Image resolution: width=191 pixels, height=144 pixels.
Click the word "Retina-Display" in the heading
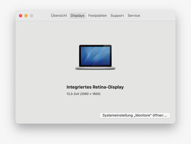(x=109, y=87)
